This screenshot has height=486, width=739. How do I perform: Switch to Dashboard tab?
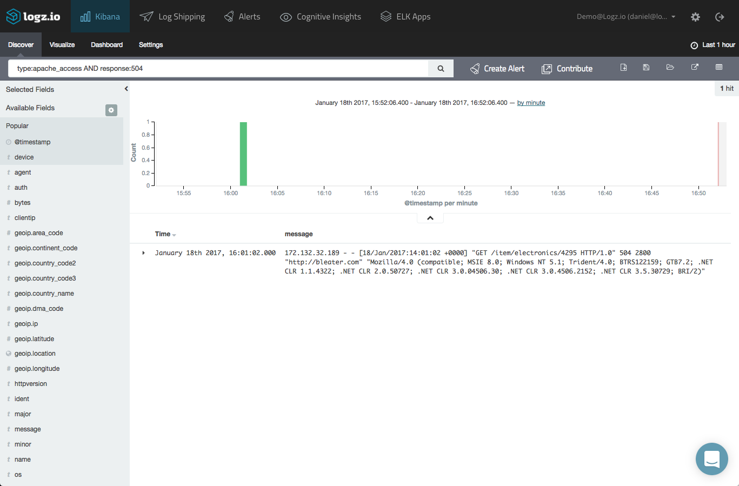point(106,45)
